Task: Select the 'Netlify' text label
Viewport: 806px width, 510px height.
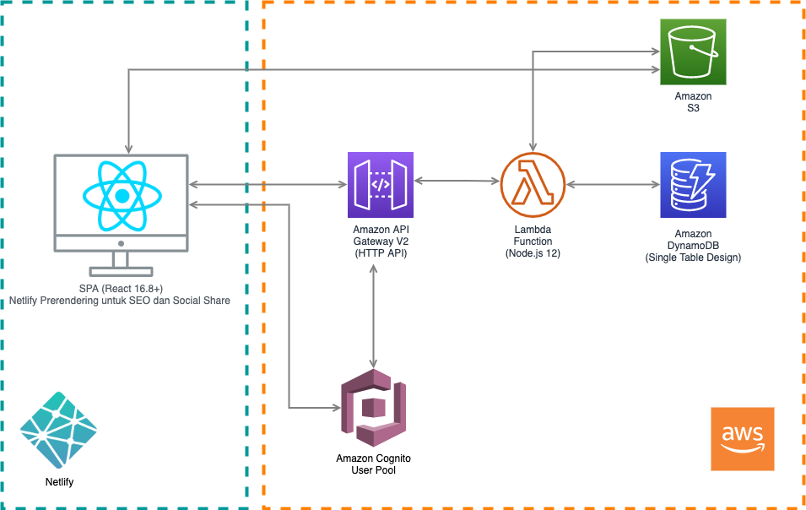Action: tap(59, 482)
